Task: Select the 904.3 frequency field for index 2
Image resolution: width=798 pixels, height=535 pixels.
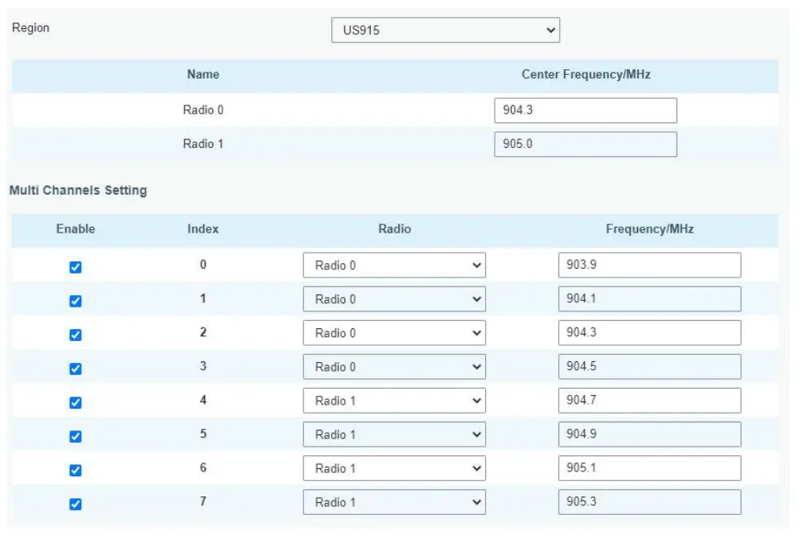Action: click(649, 333)
